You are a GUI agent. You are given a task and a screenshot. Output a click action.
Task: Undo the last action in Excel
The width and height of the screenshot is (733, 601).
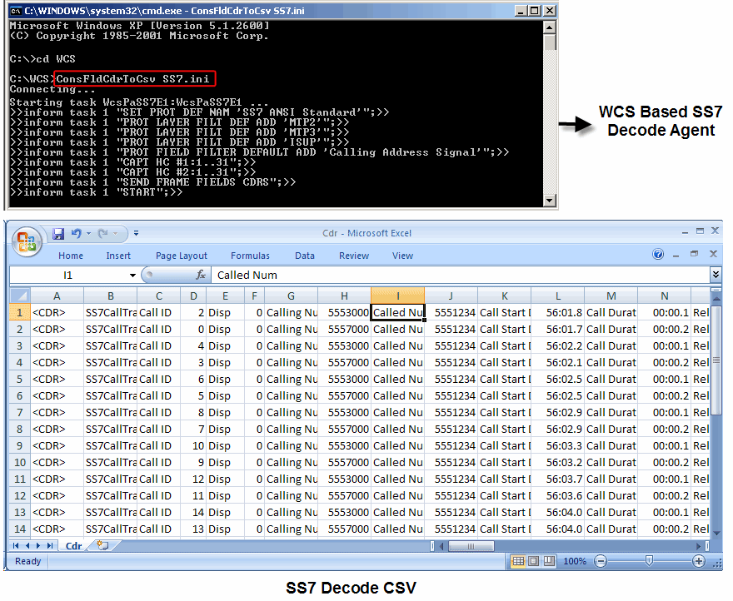76,233
